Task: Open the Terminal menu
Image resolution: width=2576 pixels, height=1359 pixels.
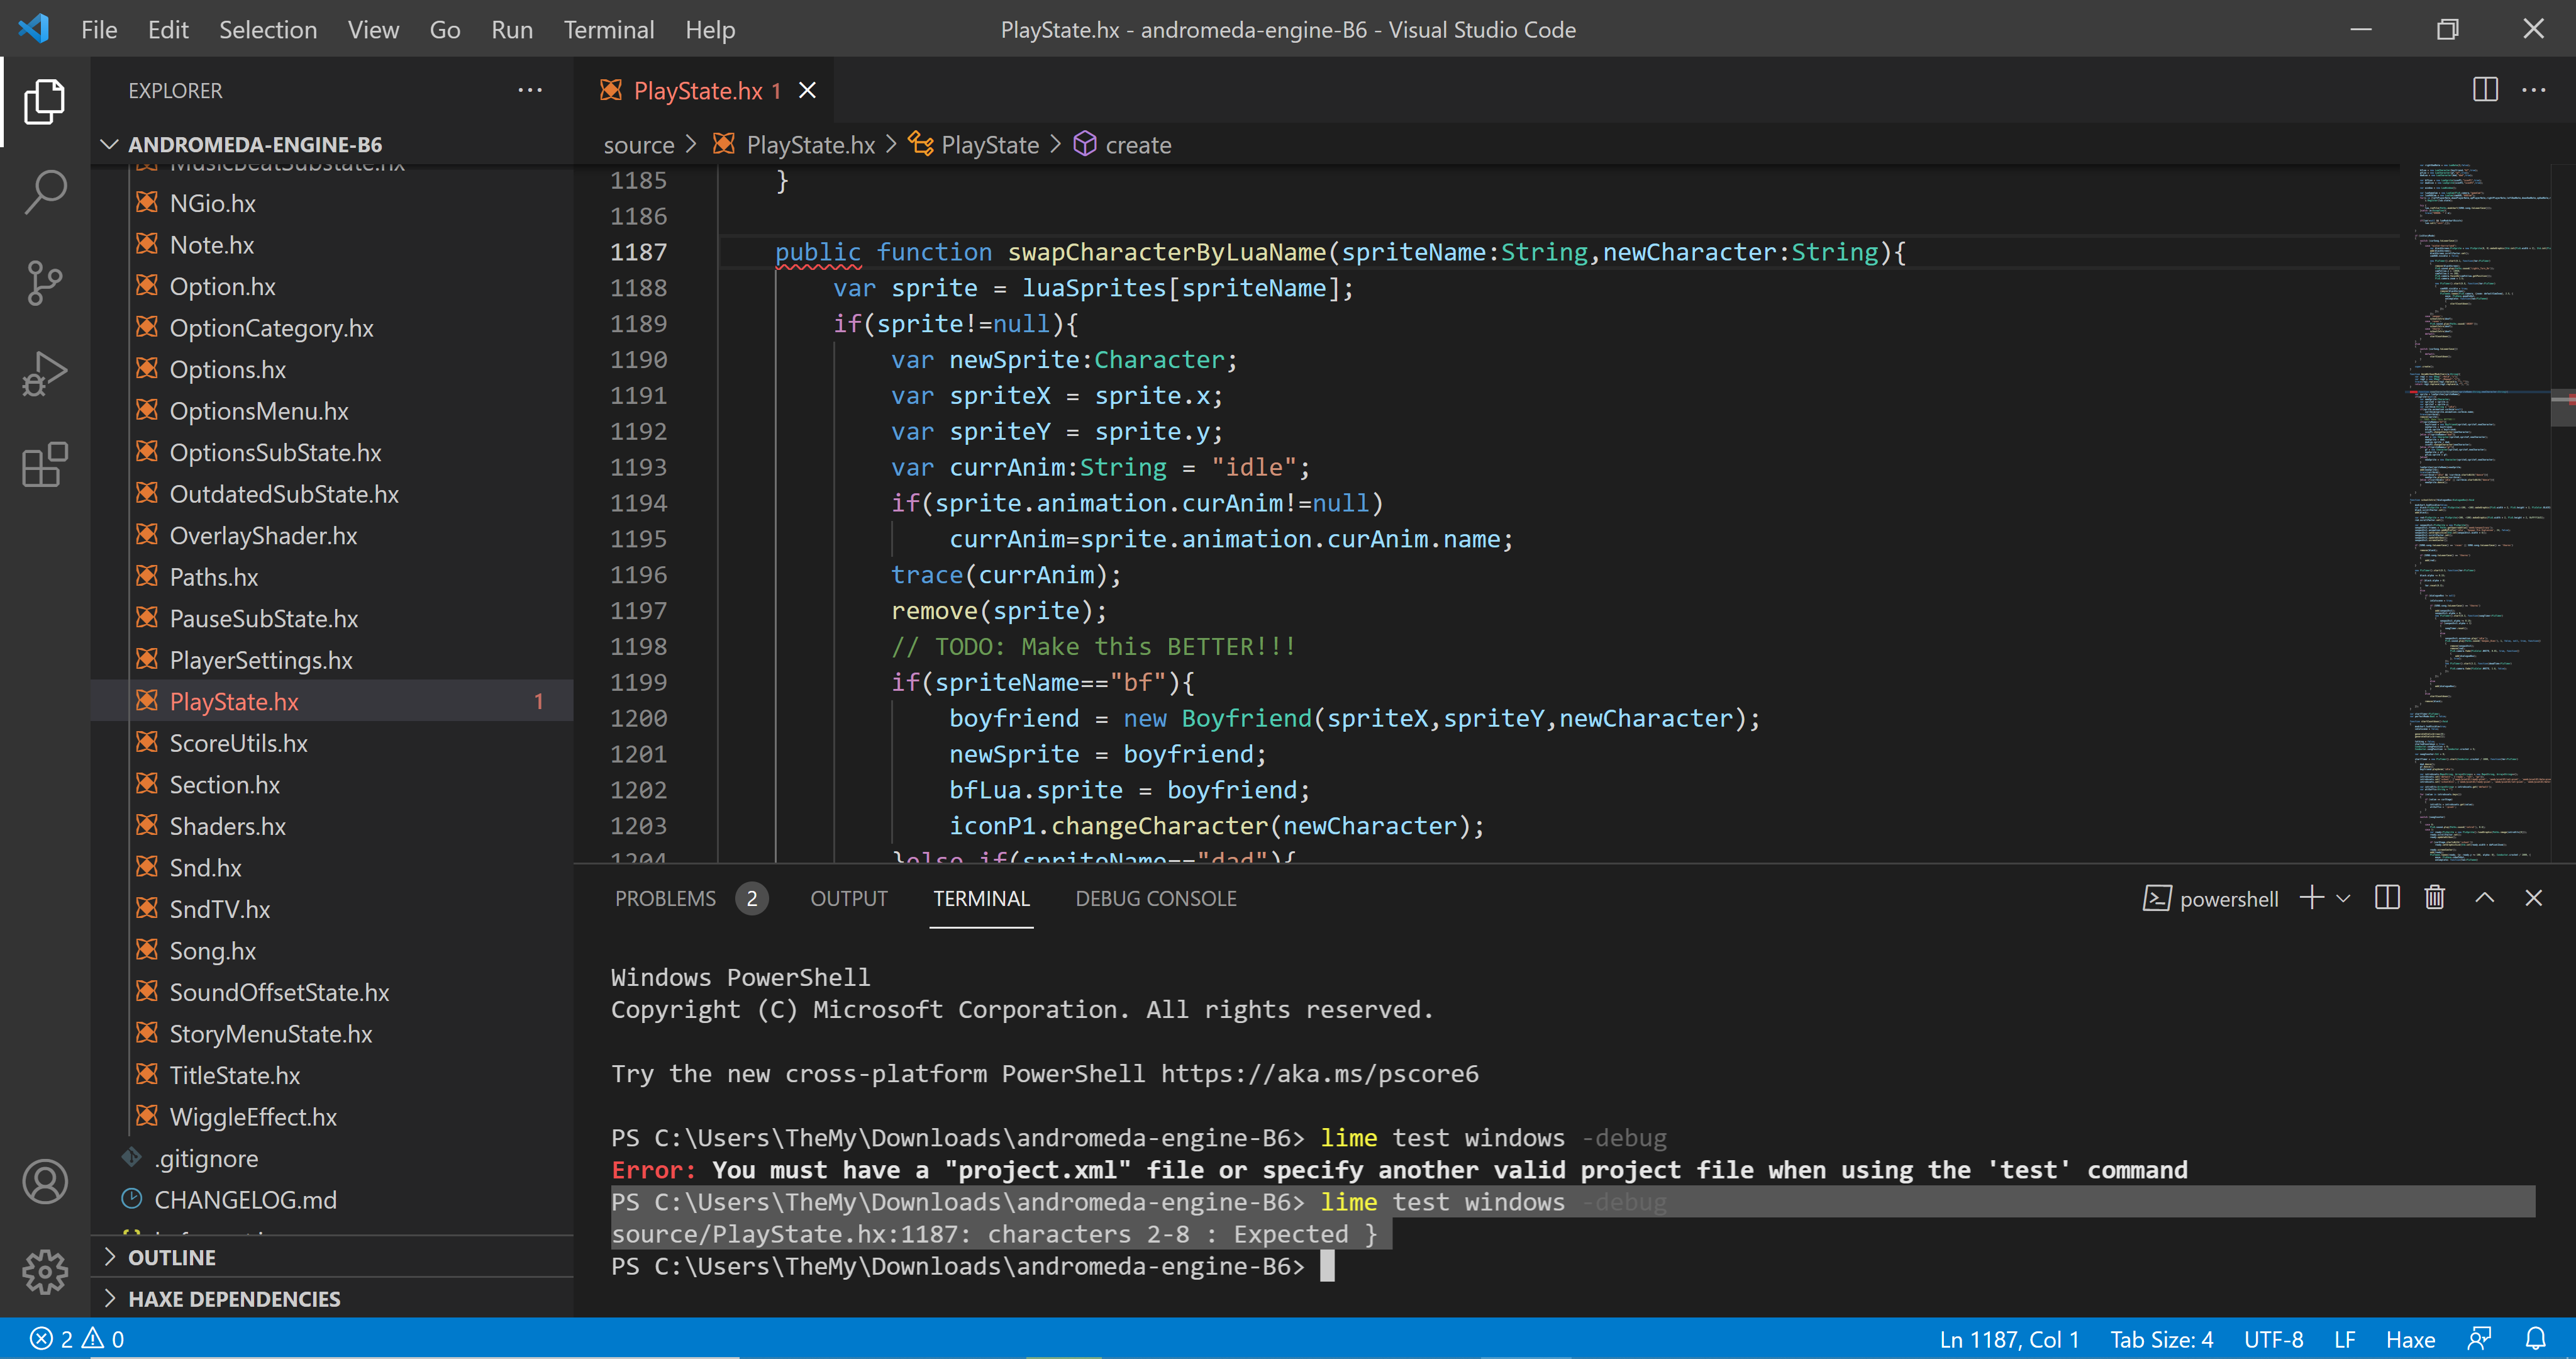Action: pos(609,29)
